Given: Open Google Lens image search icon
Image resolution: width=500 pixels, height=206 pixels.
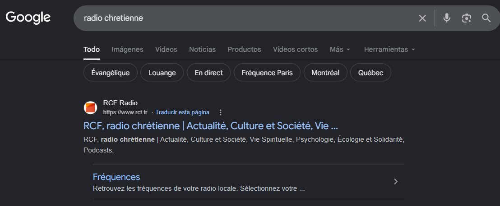Looking at the screenshot, I should pos(467,18).
